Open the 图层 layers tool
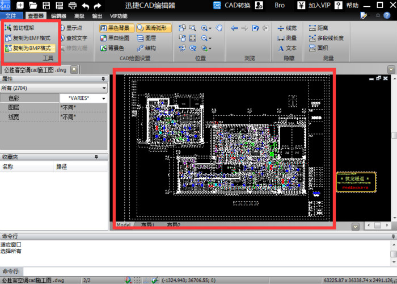This screenshot has width=397, height=284. click(146, 38)
